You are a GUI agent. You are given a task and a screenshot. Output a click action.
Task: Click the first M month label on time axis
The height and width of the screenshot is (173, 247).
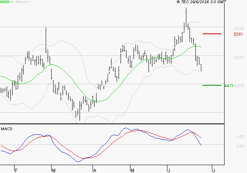pyautogui.click(x=54, y=171)
